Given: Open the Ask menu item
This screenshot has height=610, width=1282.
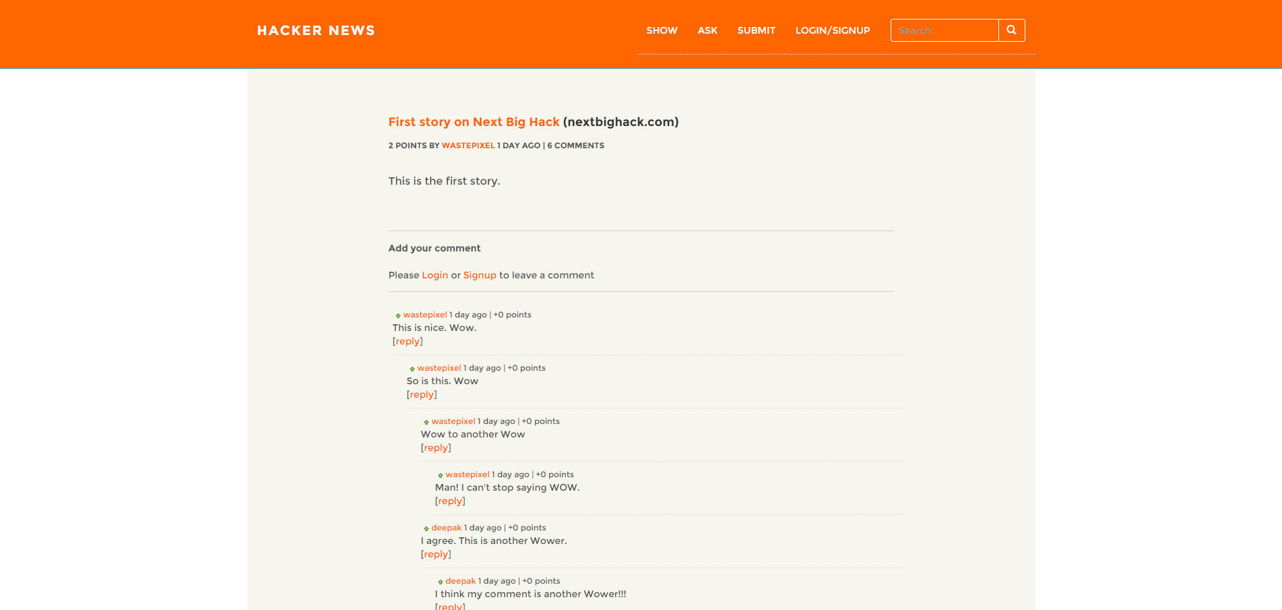Looking at the screenshot, I should pyautogui.click(x=707, y=30).
